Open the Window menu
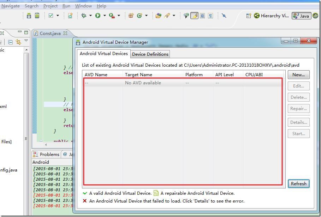This screenshot has height=217, width=321. [84, 6]
